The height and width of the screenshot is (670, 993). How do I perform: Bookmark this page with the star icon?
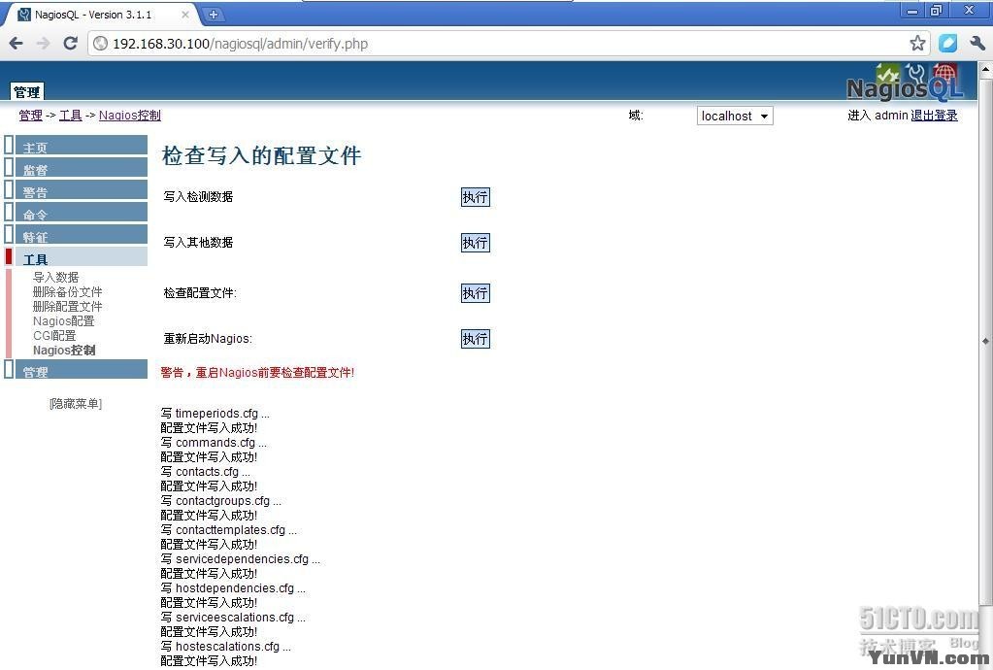(917, 43)
